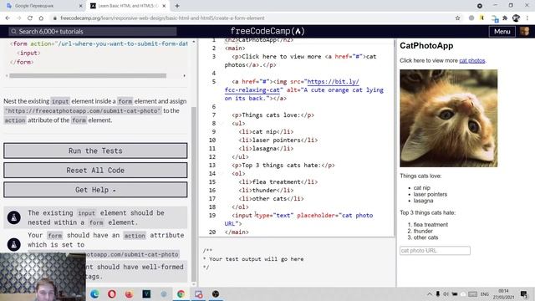The height and width of the screenshot is (301, 535).
Task: Click the volume icon in system tray
Action: click(x=446, y=293)
